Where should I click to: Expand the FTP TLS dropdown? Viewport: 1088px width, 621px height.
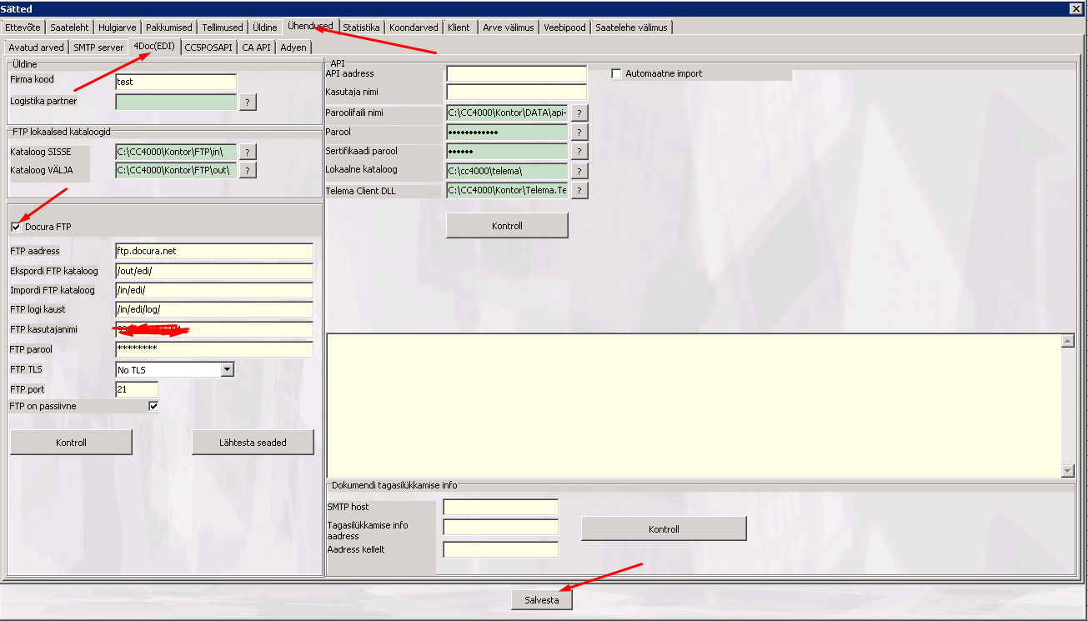[227, 369]
